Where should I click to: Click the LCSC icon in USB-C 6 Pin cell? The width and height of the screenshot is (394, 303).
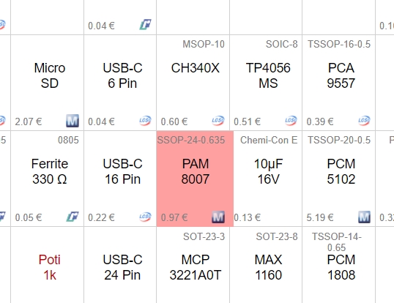click(145, 121)
